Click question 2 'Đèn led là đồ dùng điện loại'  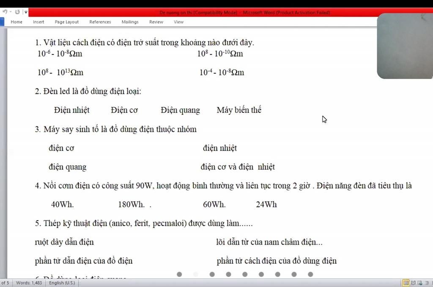click(88, 91)
